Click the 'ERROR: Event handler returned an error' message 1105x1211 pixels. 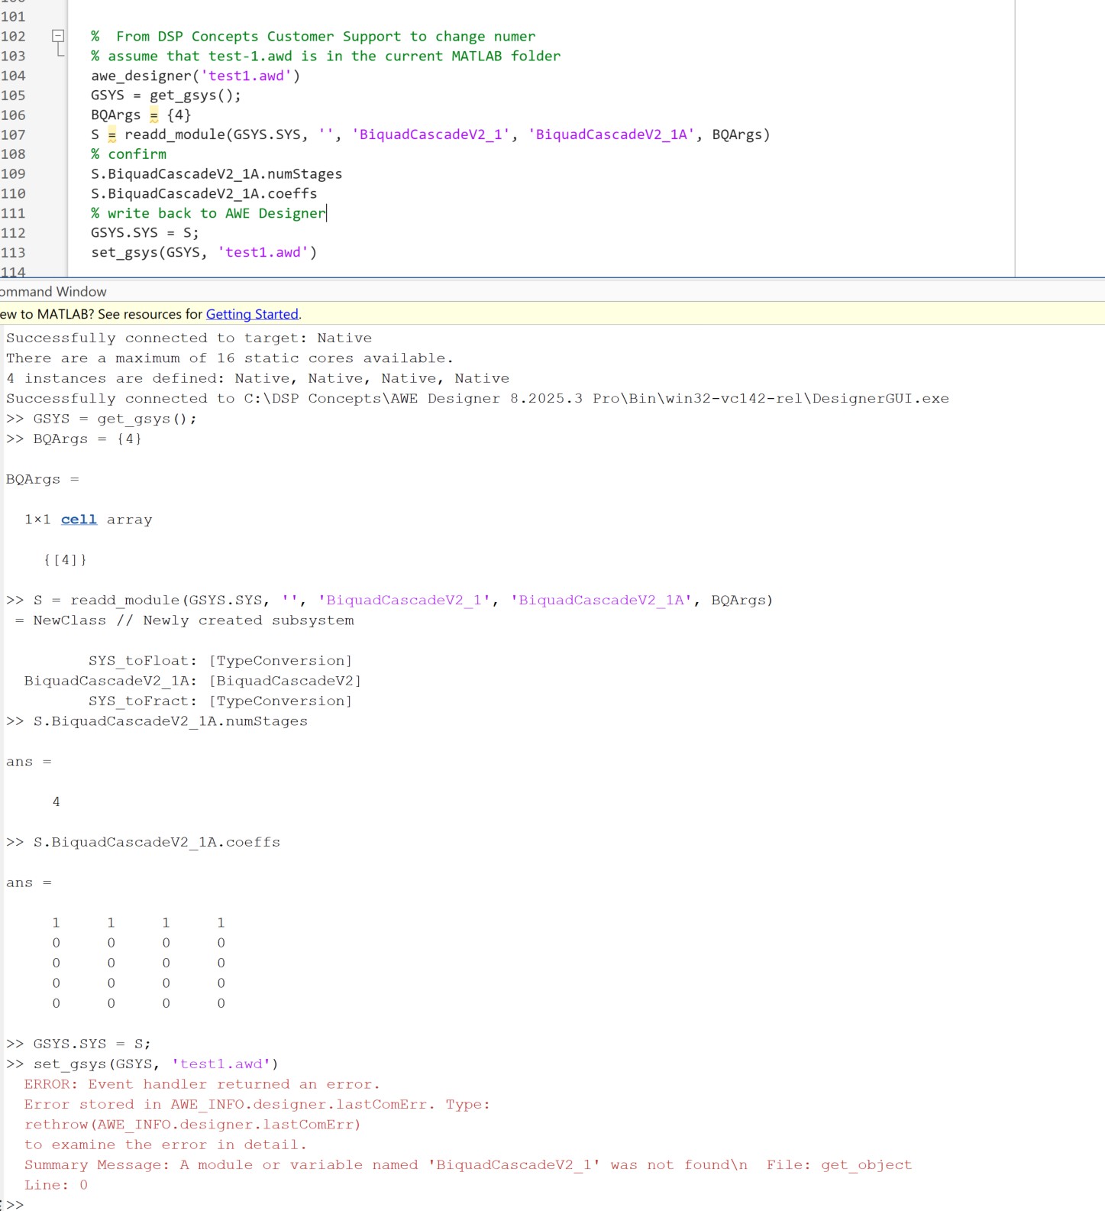coord(202,1084)
